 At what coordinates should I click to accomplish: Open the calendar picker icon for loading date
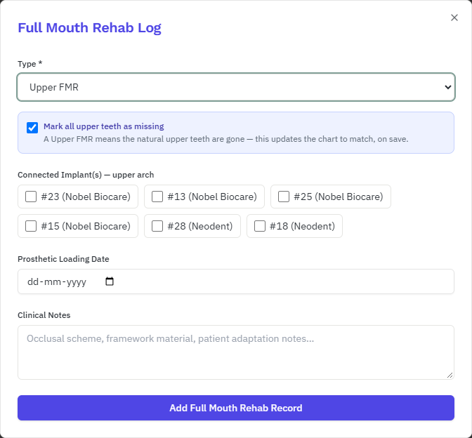click(x=110, y=281)
